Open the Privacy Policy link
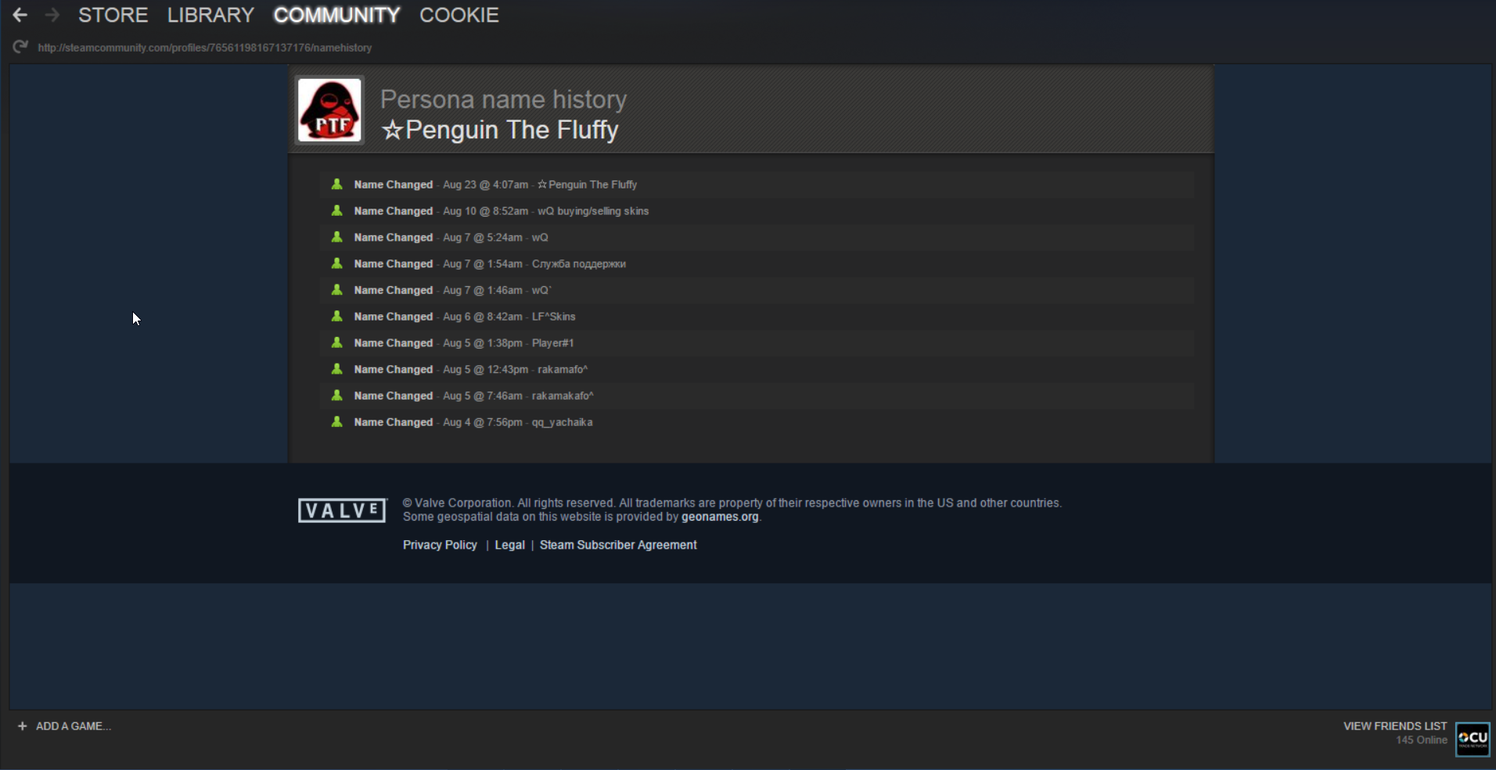This screenshot has width=1496, height=770. pos(440,545)
